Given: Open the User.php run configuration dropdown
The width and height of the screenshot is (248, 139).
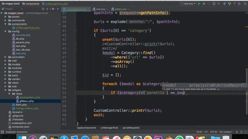Looking at the screenshot, I should (188, 3).
